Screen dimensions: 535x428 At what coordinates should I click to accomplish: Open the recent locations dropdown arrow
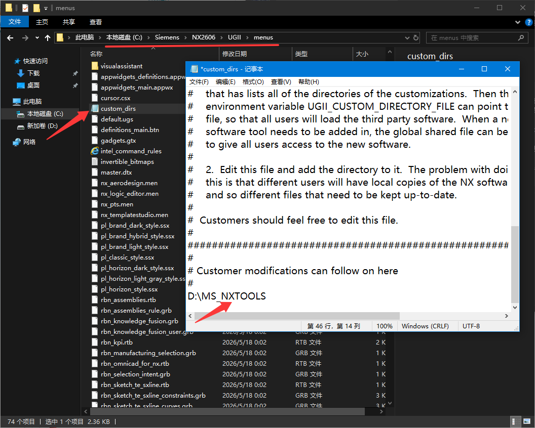(x=37, y=38)
